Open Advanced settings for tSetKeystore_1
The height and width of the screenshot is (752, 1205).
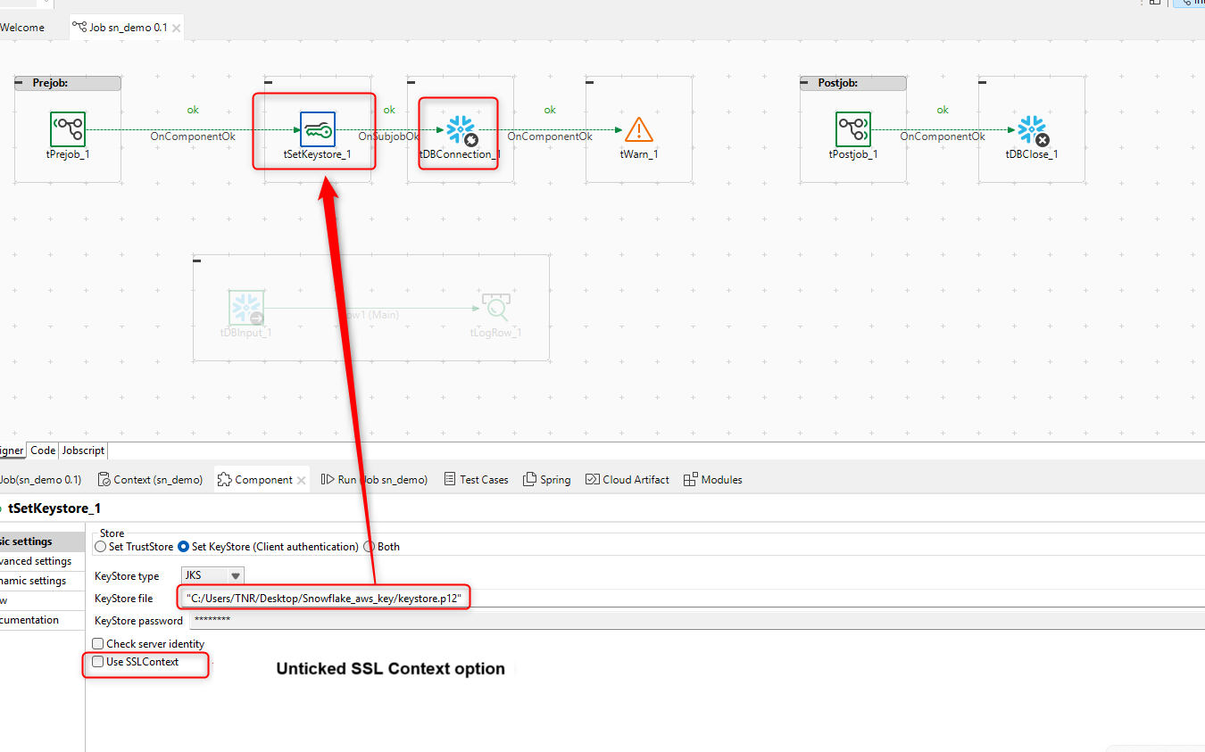click(x=34, y=561)
